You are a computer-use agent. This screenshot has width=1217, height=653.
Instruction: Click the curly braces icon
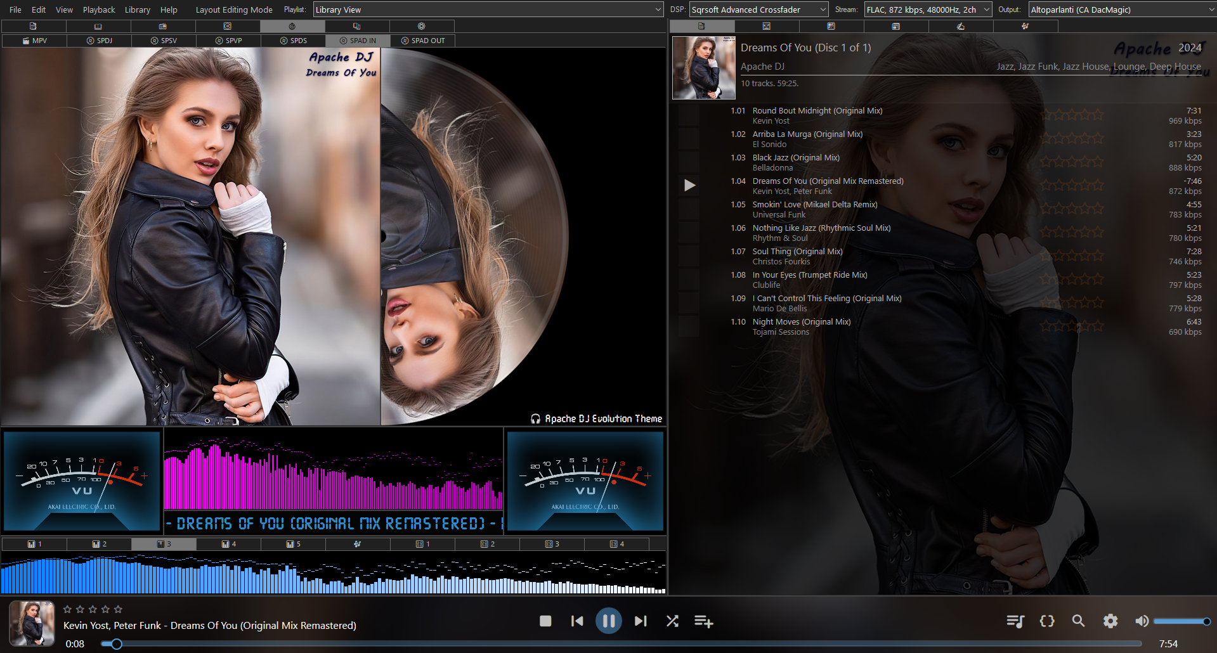[1047, 621]
